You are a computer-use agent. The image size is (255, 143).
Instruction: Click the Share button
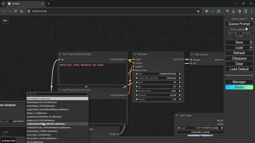click(239, 87)
